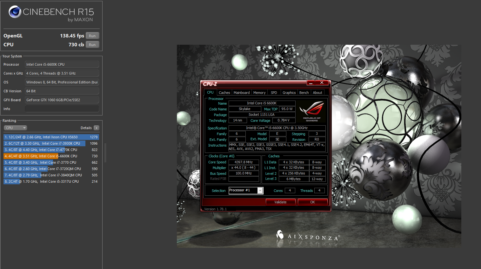Switch to the Caches tab
The height and width of the screenshot is (269, 481).
224,93
